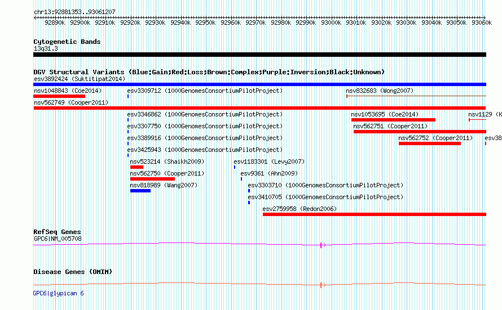Click the nsv562750 (Cooper2011) label
This screenshot has width=502, height=310.
167,173
